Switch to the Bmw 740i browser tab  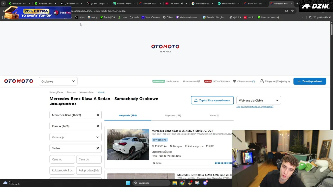click(x=228, y=4)
